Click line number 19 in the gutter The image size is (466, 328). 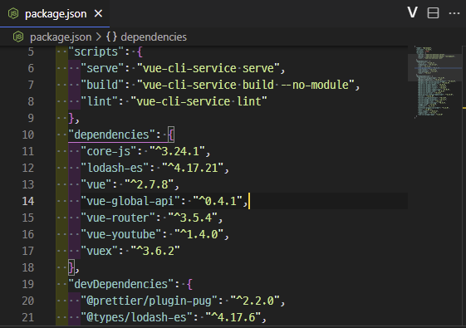[x=28, y=284]
